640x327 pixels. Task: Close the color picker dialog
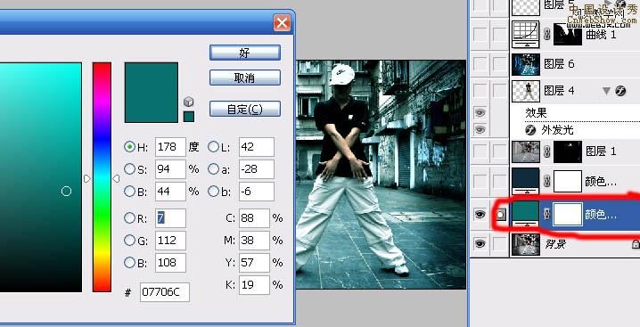point(282,23)
